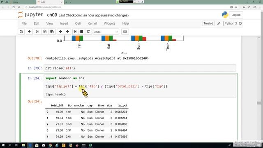Paste cells below icon
Viewport: 263px width, 148px height.
pos(52,32)
